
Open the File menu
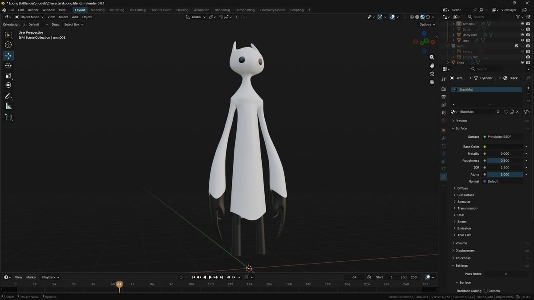pyautogui.click(x=11, y=10)
